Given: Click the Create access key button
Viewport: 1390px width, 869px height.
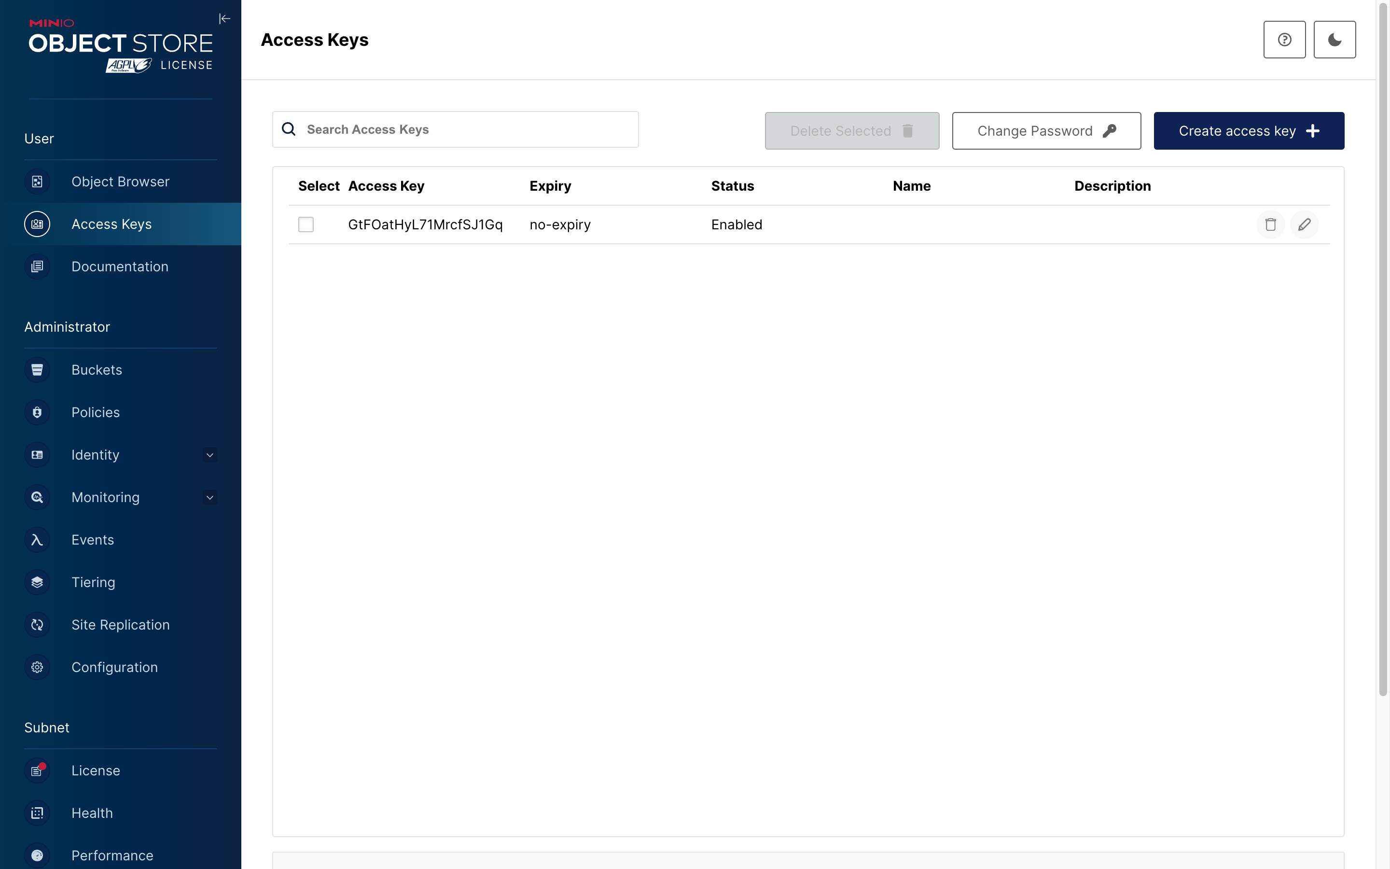Looking at the screenshot, I should click(1248, 131).
